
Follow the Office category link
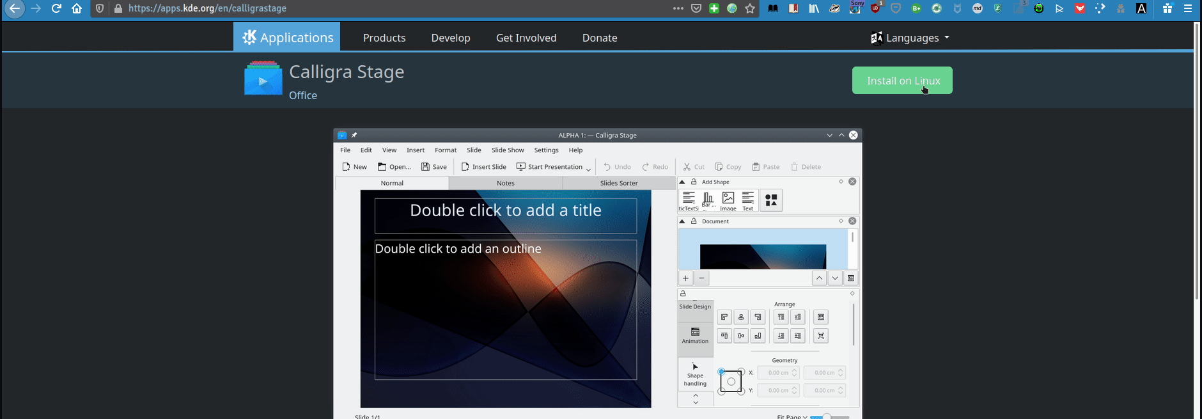(x=303, y=95)
